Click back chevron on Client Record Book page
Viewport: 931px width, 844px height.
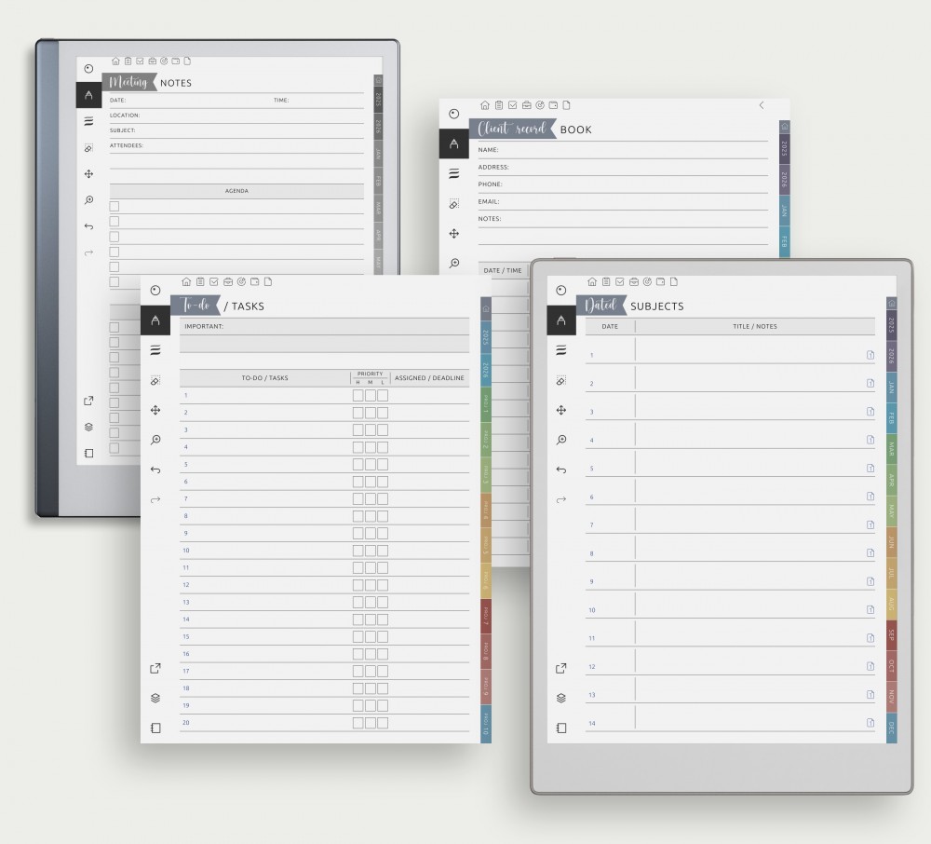click(762, 105)
